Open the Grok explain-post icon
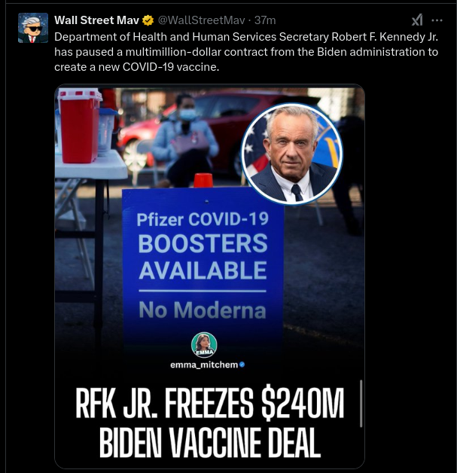 click(417, 20)
